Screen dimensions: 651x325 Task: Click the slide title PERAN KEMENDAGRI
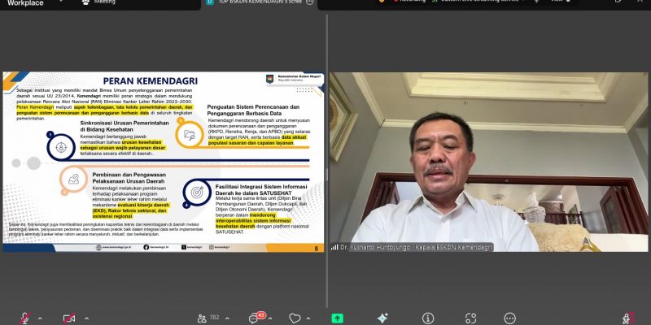point(151,80)
